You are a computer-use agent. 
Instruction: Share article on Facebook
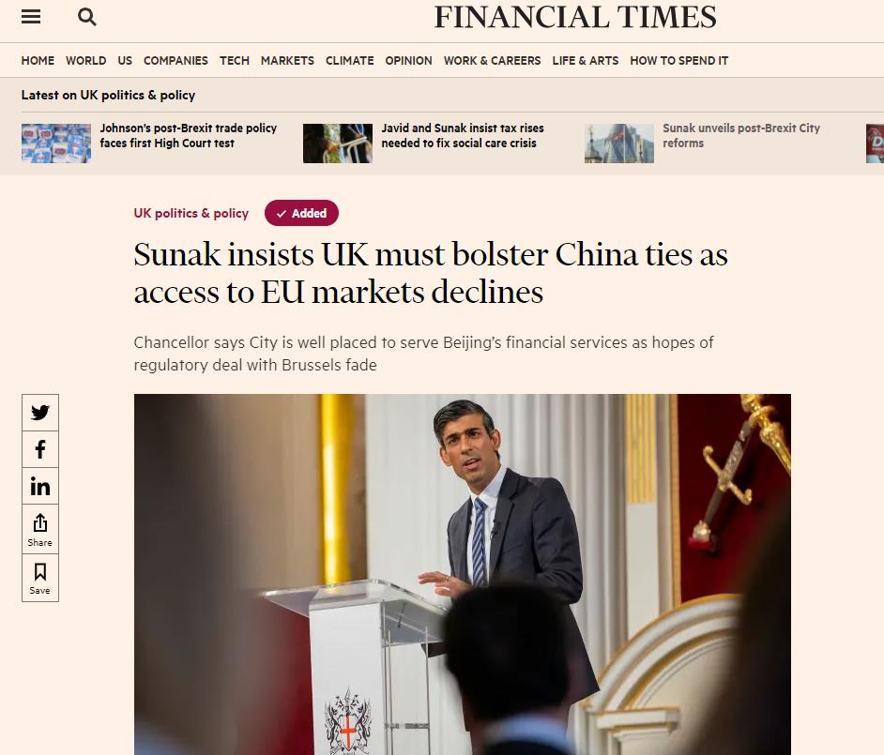pos(40,449)
